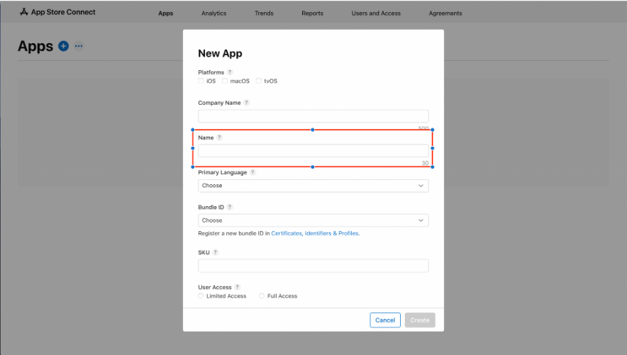Click the Bundle ID help icon
The width and height of the screenshot is (627, 355).
click(230, 207)
